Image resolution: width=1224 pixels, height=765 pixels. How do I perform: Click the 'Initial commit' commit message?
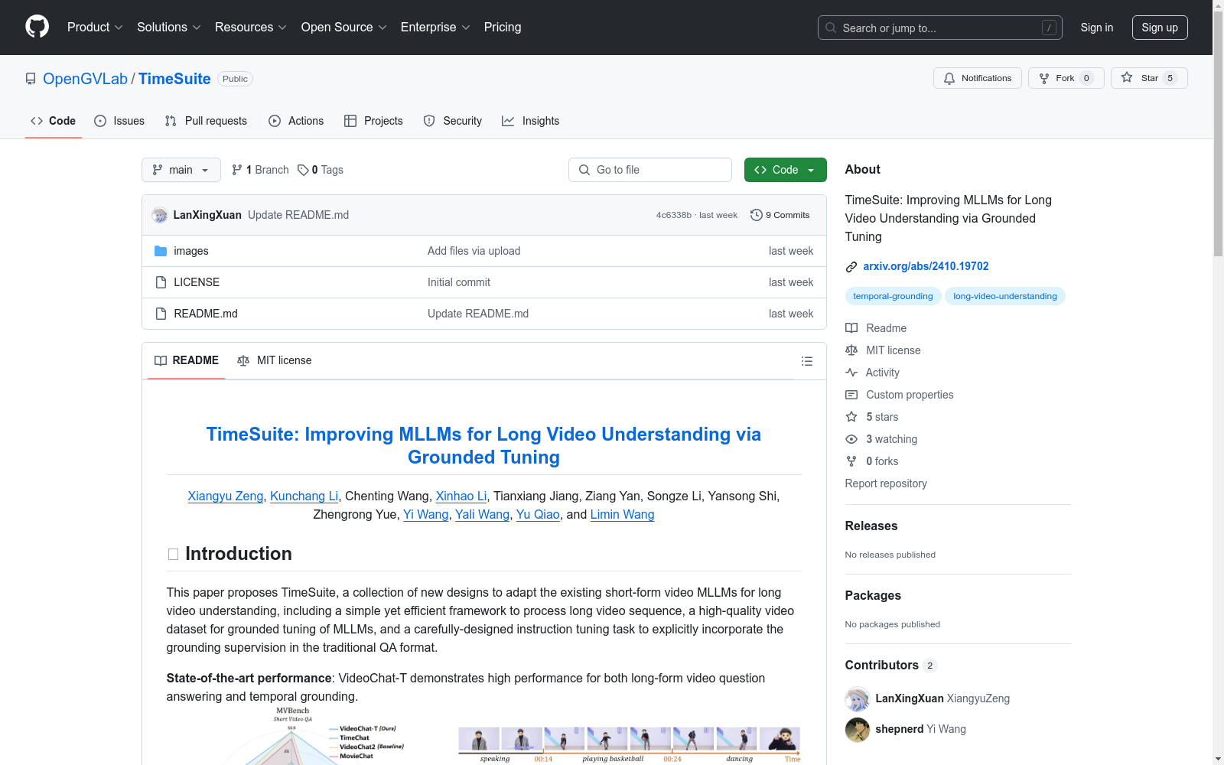pyautogui.click(x=459, y=282)
